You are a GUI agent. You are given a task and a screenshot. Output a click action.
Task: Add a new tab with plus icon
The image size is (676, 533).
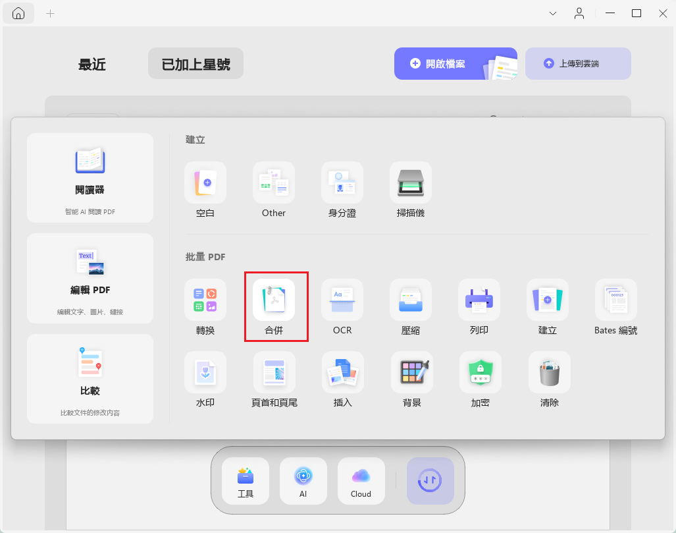coord(51,13)
